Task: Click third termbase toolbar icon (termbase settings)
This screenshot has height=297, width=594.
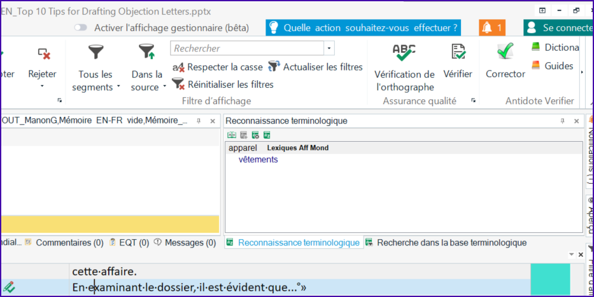Action: [255, 135]
